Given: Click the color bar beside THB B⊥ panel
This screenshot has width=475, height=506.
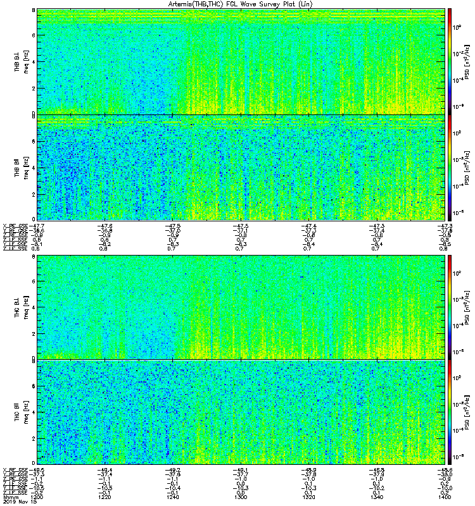Looking at the screenshot, I should coord(450,61).
